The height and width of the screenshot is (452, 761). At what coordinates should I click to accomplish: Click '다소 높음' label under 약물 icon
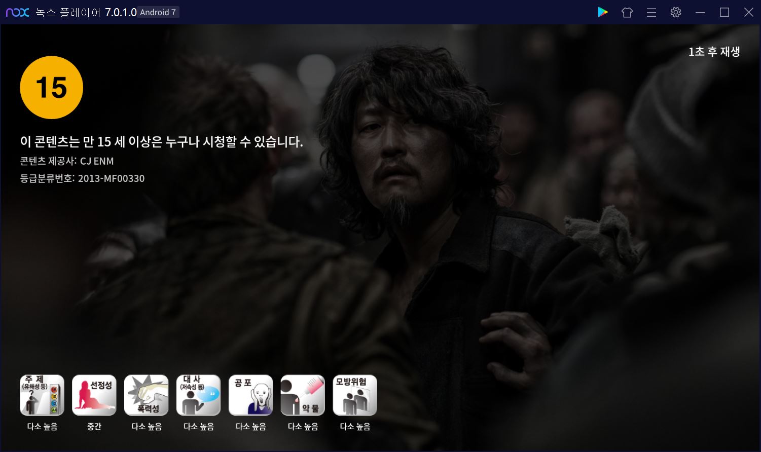303,427
